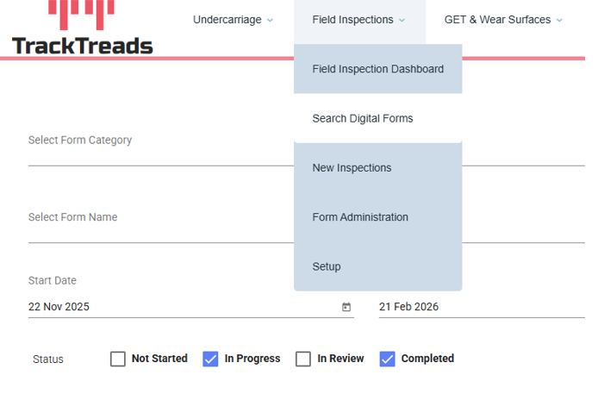
Task: Open the Select Form Name dropdown
Action: 159,224
